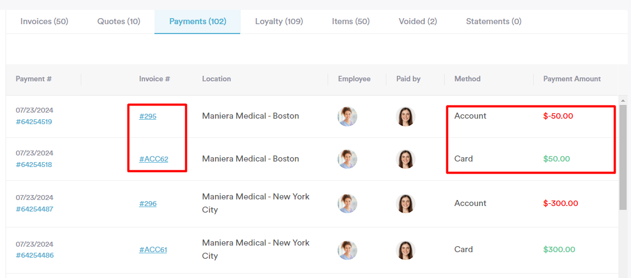Open employee avatar for payment #64254519

coord(347,116)
